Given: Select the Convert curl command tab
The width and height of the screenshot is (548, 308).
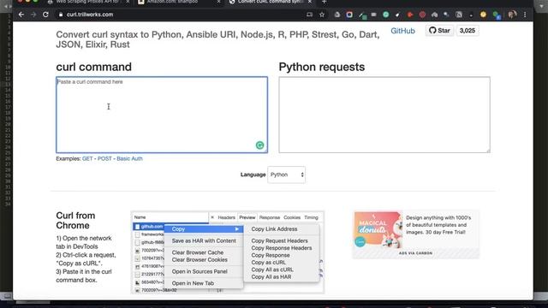Looking at the screenshot, I should point(270,2).
